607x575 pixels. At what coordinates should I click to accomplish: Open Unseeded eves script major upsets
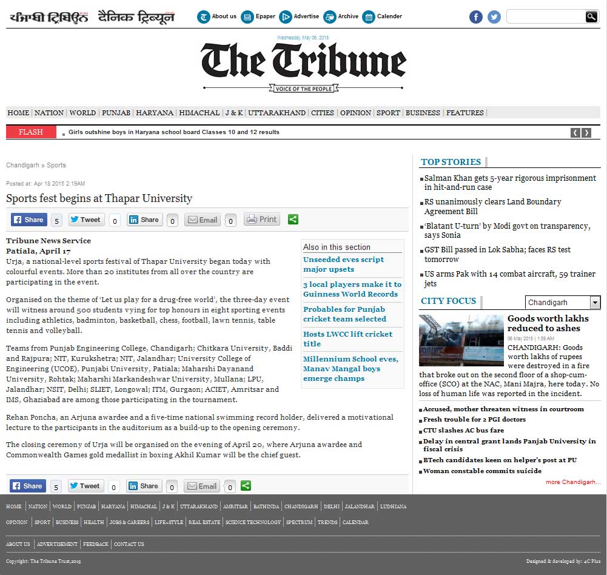click(x=343, y=264)
